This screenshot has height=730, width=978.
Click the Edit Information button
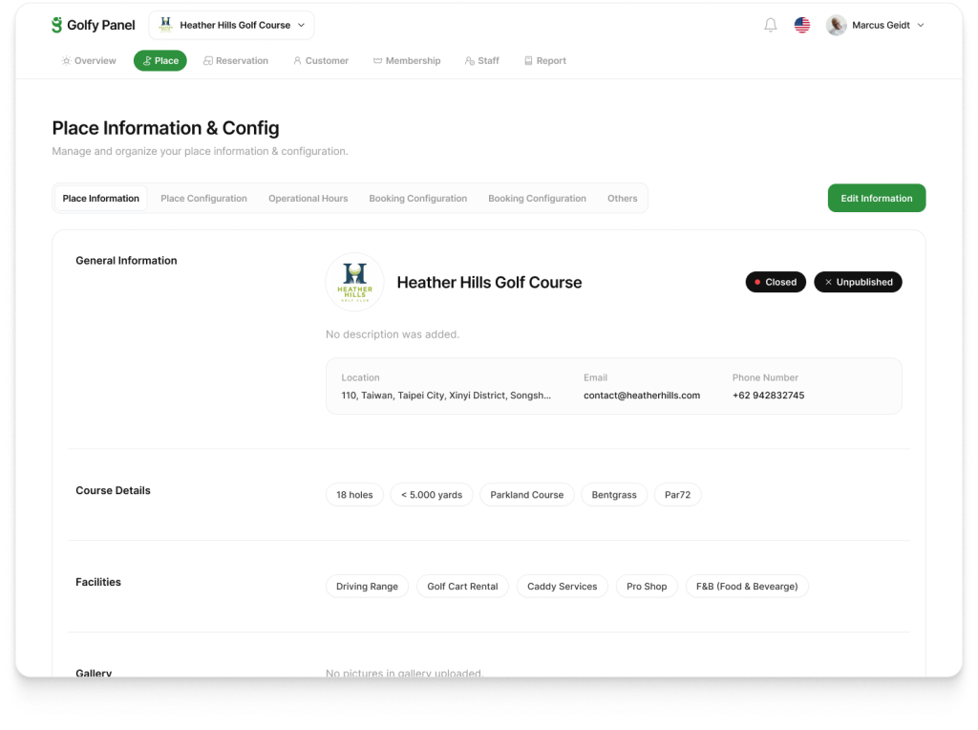(x=877, y=199)
